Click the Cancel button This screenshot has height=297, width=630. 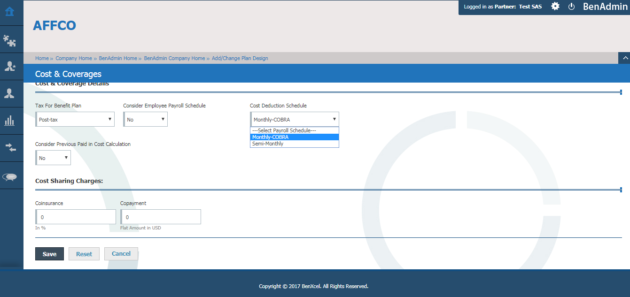tap(121, 253)
